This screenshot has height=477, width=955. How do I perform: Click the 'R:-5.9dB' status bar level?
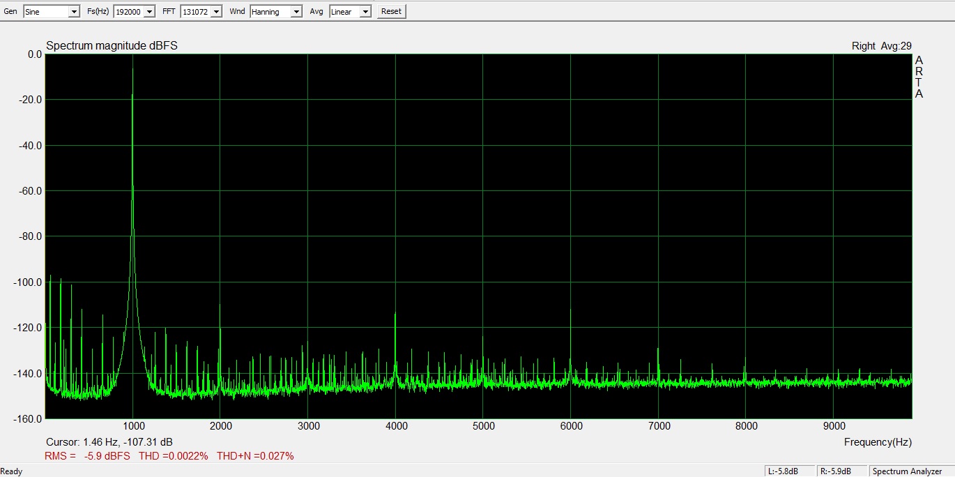[835, 471]
